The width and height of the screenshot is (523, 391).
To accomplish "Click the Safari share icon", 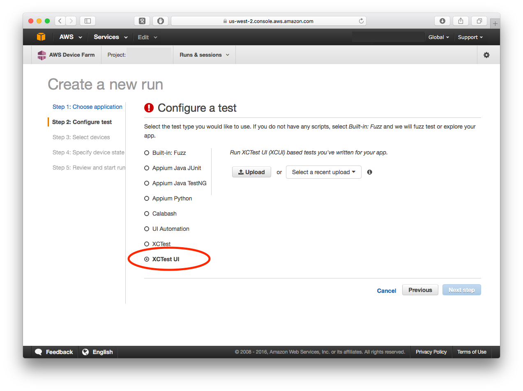I will pos(461,21).
